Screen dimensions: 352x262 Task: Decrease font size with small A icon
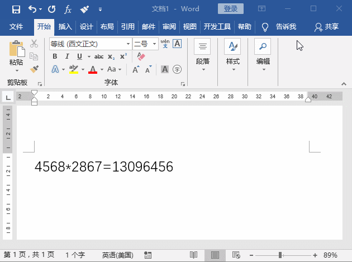(x=148, y=70)
